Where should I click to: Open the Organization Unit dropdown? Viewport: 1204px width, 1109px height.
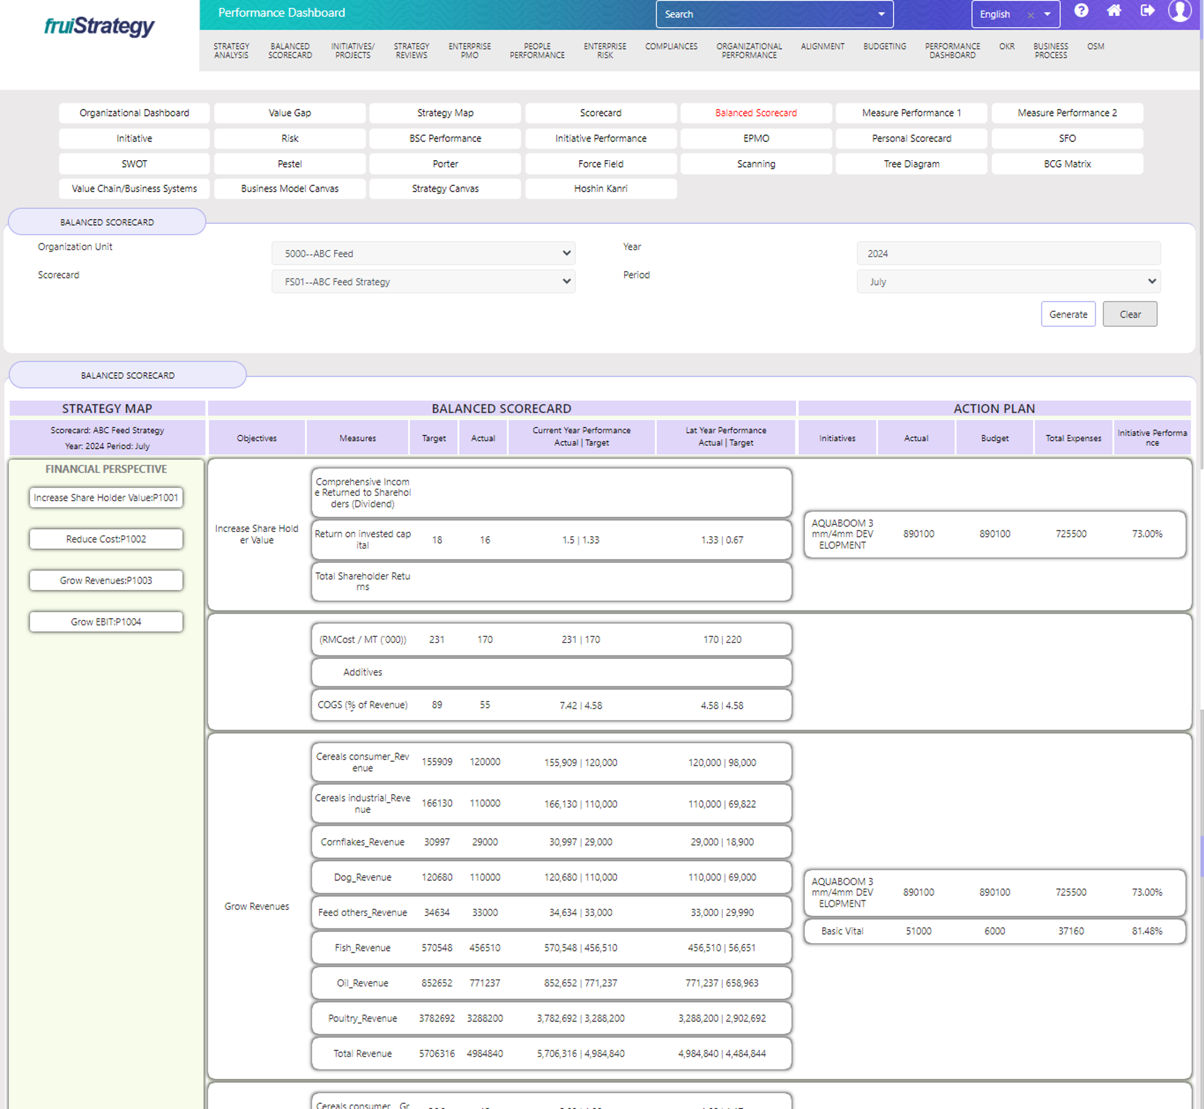(x=423, y=253)
